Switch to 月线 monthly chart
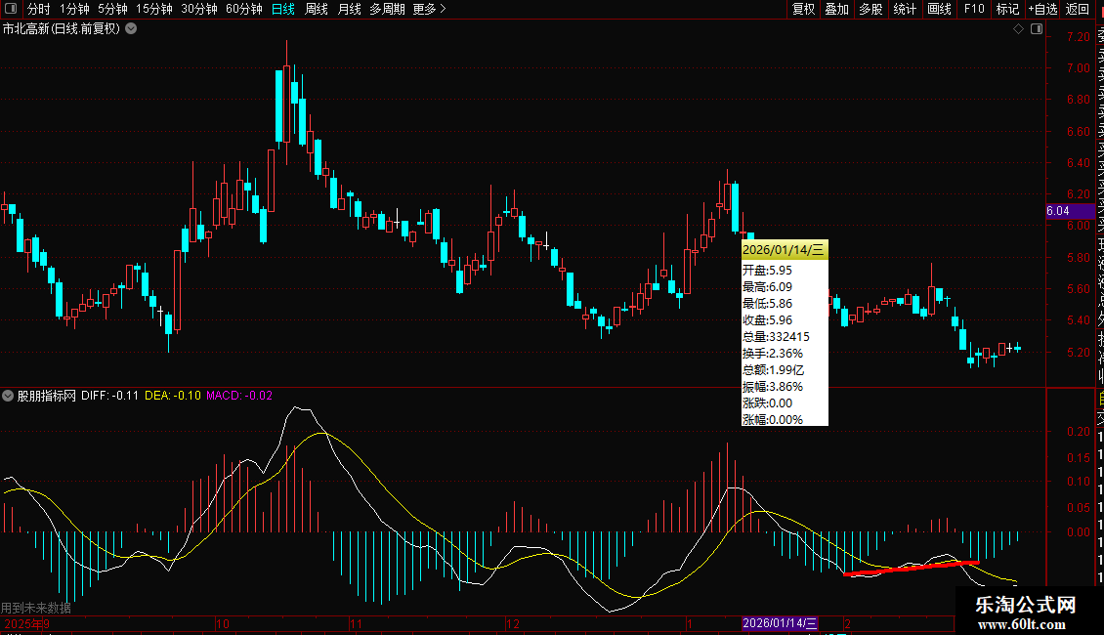This screenshot has width=1104, height=635. tap(349, 9)
